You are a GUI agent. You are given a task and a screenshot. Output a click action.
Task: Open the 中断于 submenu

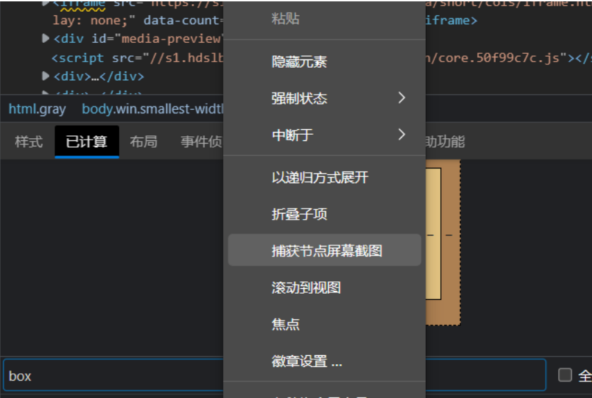pyautogui.click(x=324, y=135)
